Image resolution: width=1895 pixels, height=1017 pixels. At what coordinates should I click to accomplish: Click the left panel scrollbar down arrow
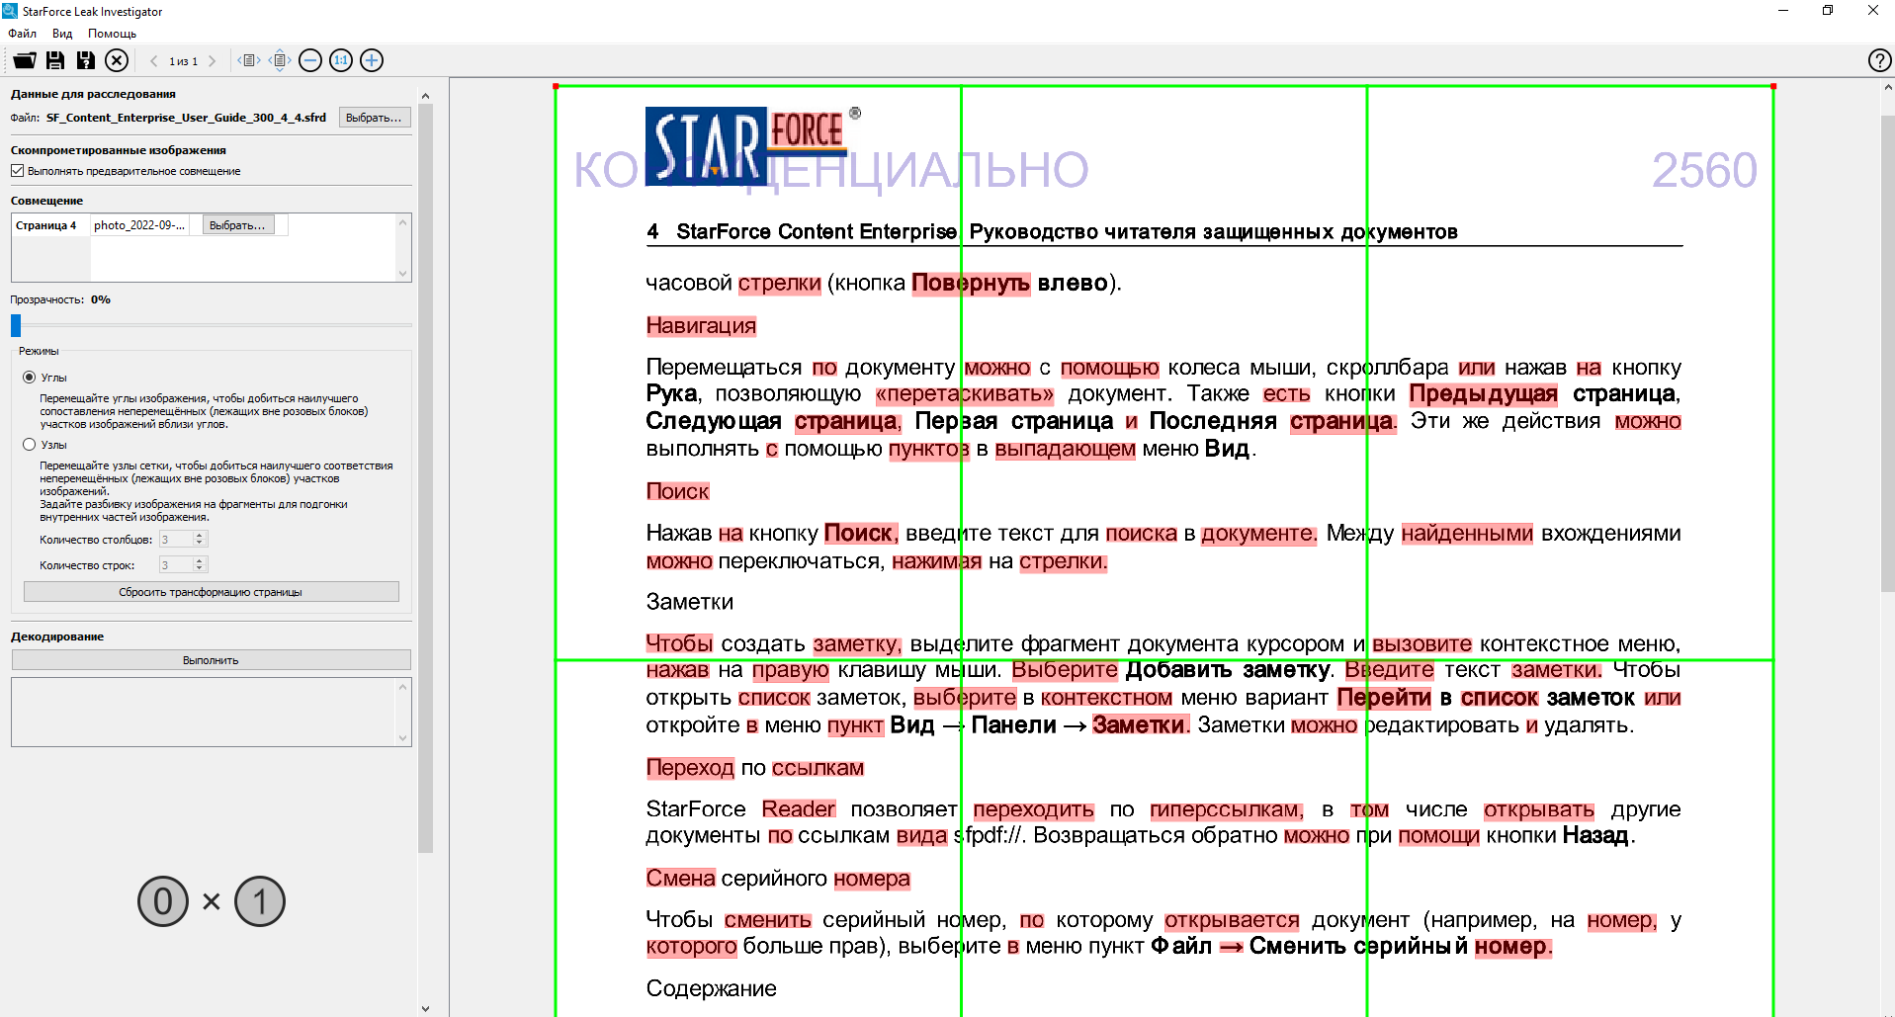pyautogui.click(x=425, y=1008)
